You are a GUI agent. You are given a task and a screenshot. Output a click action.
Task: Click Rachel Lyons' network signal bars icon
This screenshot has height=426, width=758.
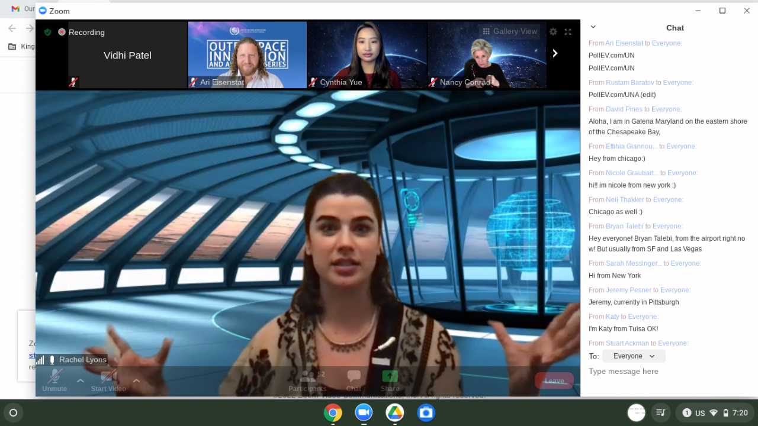coord(40,360)
